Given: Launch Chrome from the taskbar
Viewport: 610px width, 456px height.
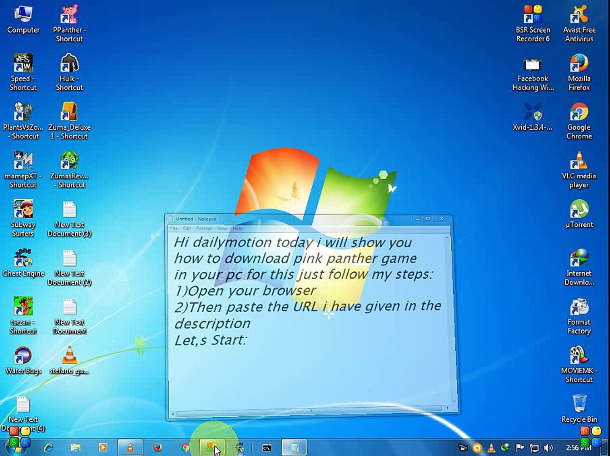Looking at the screenshot, I should click(185, 448).
